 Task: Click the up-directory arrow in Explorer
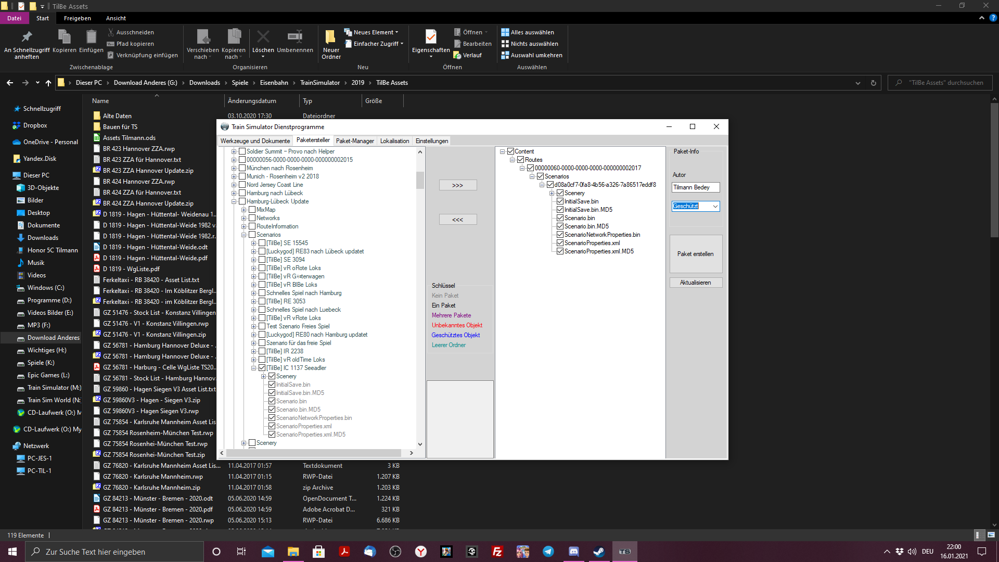click(48, 83)
